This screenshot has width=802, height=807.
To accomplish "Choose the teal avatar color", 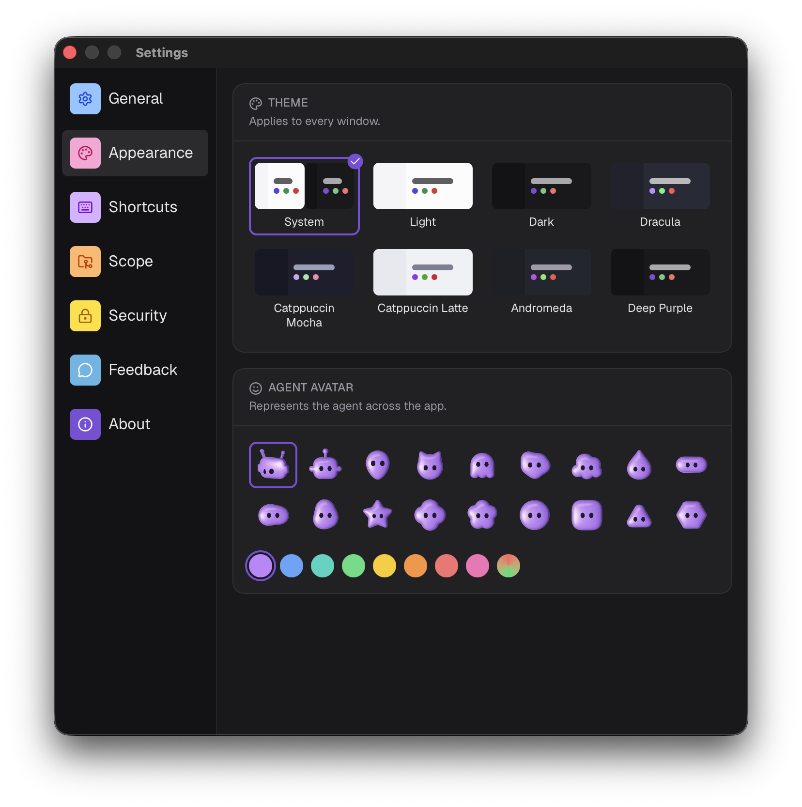I will point(323,566).
